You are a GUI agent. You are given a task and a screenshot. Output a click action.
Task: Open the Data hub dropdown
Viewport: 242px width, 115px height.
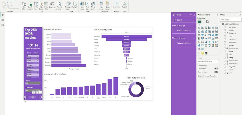36,6
